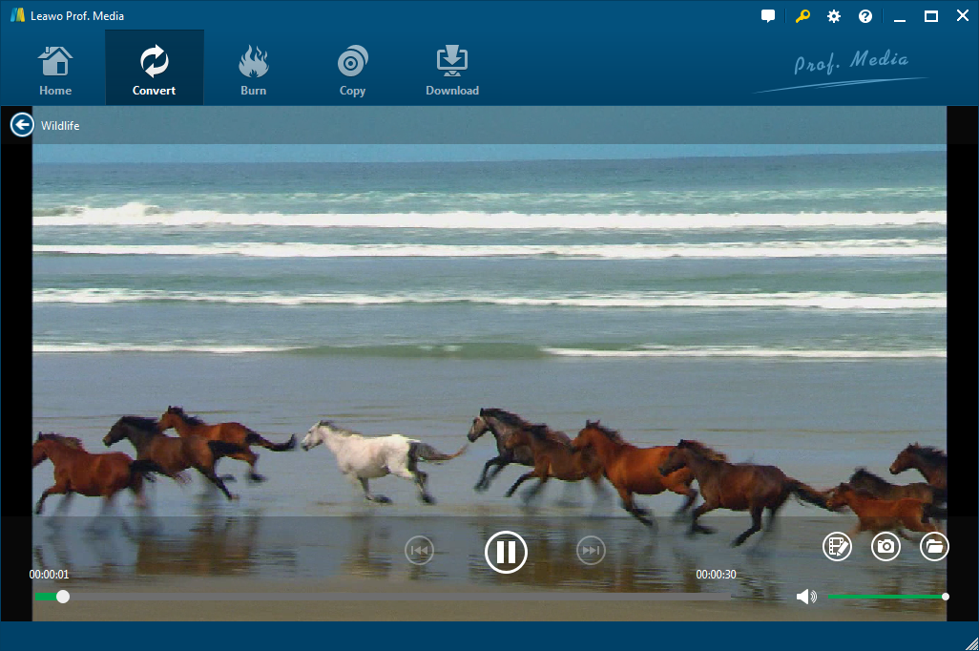
Task: Mute audio with the speaker icon
Action: click(806, 597)
